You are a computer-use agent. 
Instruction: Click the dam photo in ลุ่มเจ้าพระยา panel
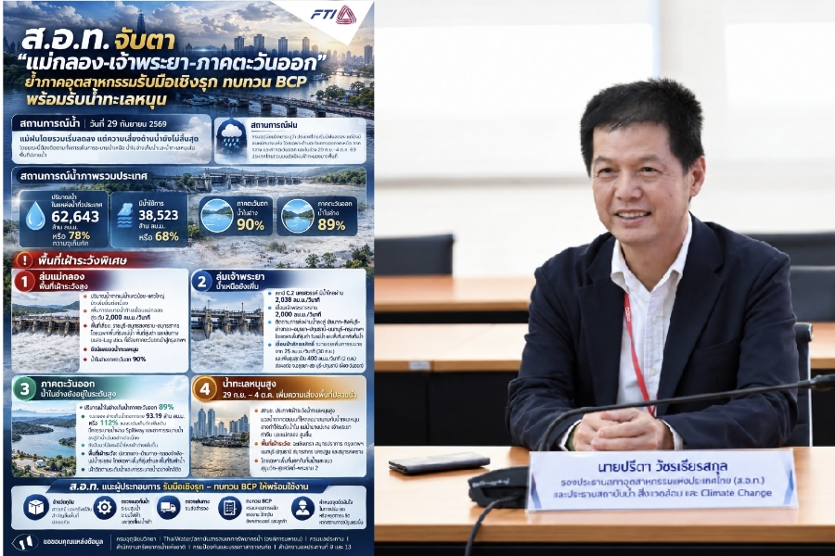[227, 332]
